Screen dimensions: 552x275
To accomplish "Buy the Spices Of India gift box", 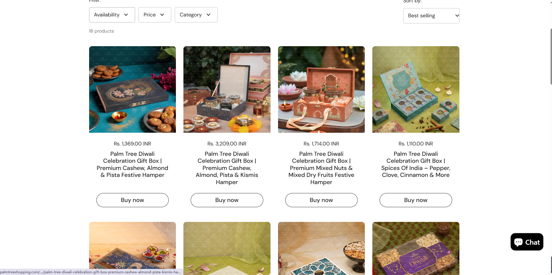I will pyautogui.click(x=415, y=200).
